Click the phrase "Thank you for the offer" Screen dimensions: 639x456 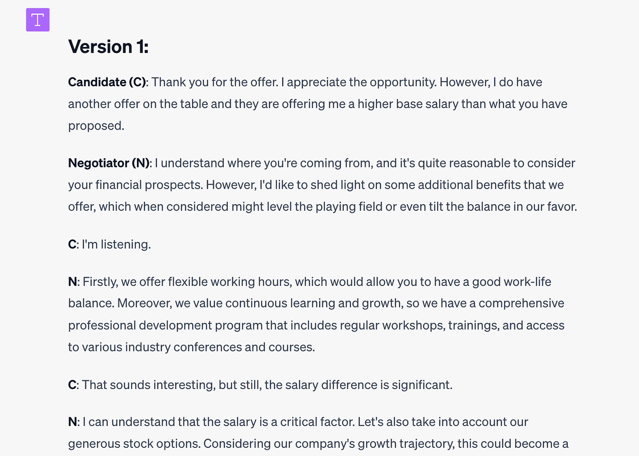214,82
